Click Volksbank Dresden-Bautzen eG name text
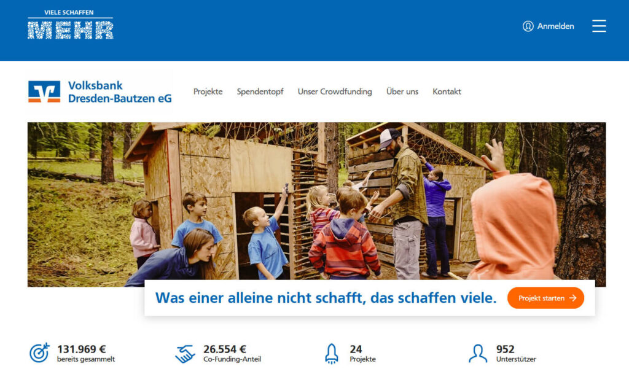This screenshot has width=629, height=385. coord(120,92)
